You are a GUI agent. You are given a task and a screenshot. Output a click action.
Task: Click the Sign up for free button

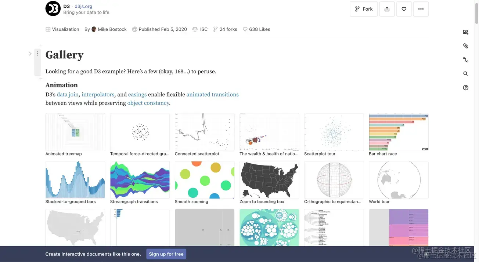click(x=166, y=254)
